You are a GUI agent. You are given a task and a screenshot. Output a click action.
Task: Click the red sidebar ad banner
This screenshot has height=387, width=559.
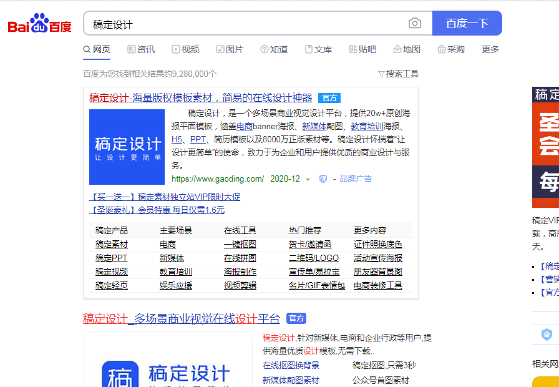(x=545, y=147)
